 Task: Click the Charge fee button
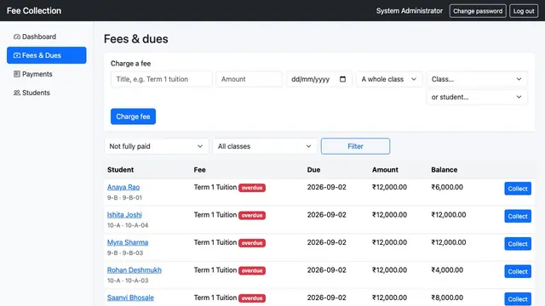coord(133,116)
